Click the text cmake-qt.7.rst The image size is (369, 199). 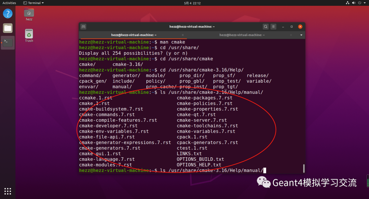tap(196, 115)
